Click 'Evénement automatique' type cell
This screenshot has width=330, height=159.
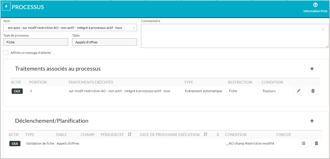click(203, 91)
